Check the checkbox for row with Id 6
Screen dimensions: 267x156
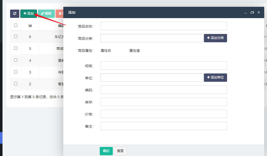pyautogui.click(x=16, y=37)
